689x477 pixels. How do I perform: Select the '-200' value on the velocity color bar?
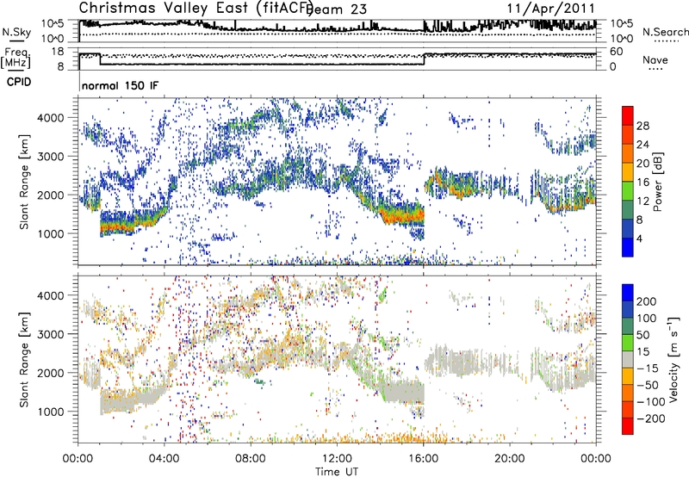coord(650,418)
